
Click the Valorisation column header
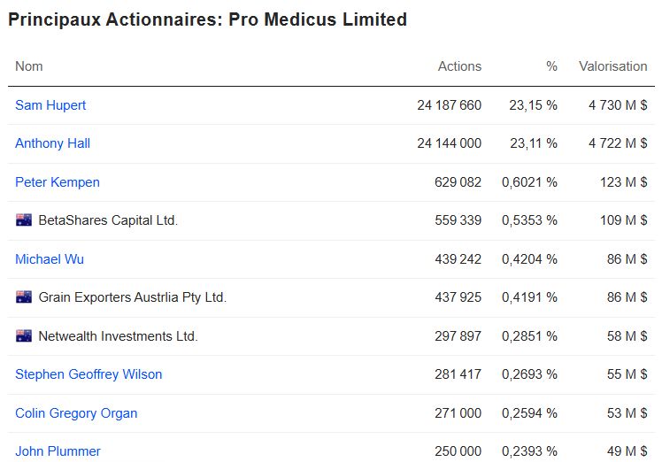click(612, 66)
